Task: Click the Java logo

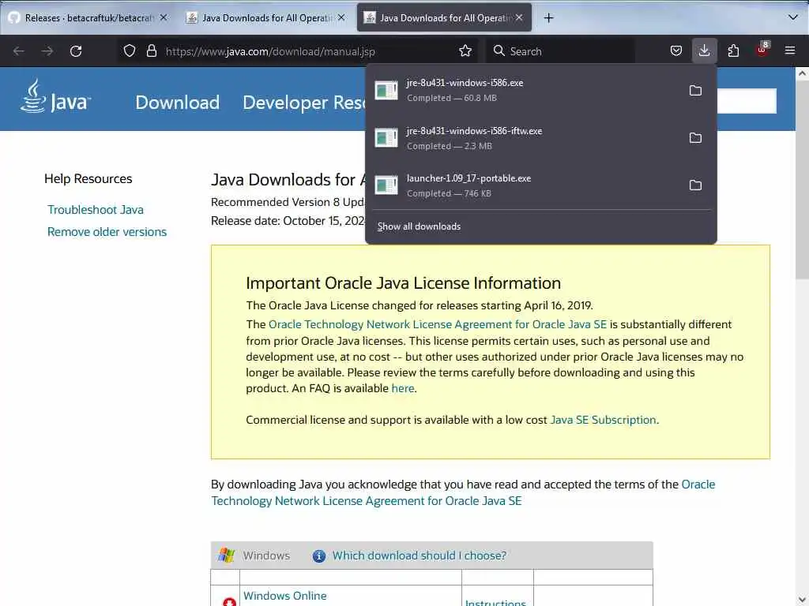Action: coord(56,95)
